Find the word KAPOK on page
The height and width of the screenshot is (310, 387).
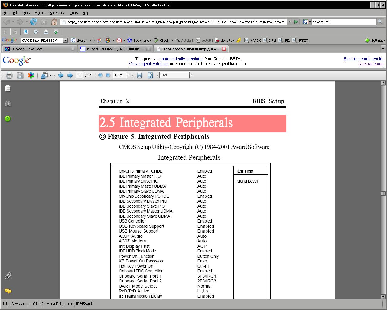coord(252,40)
